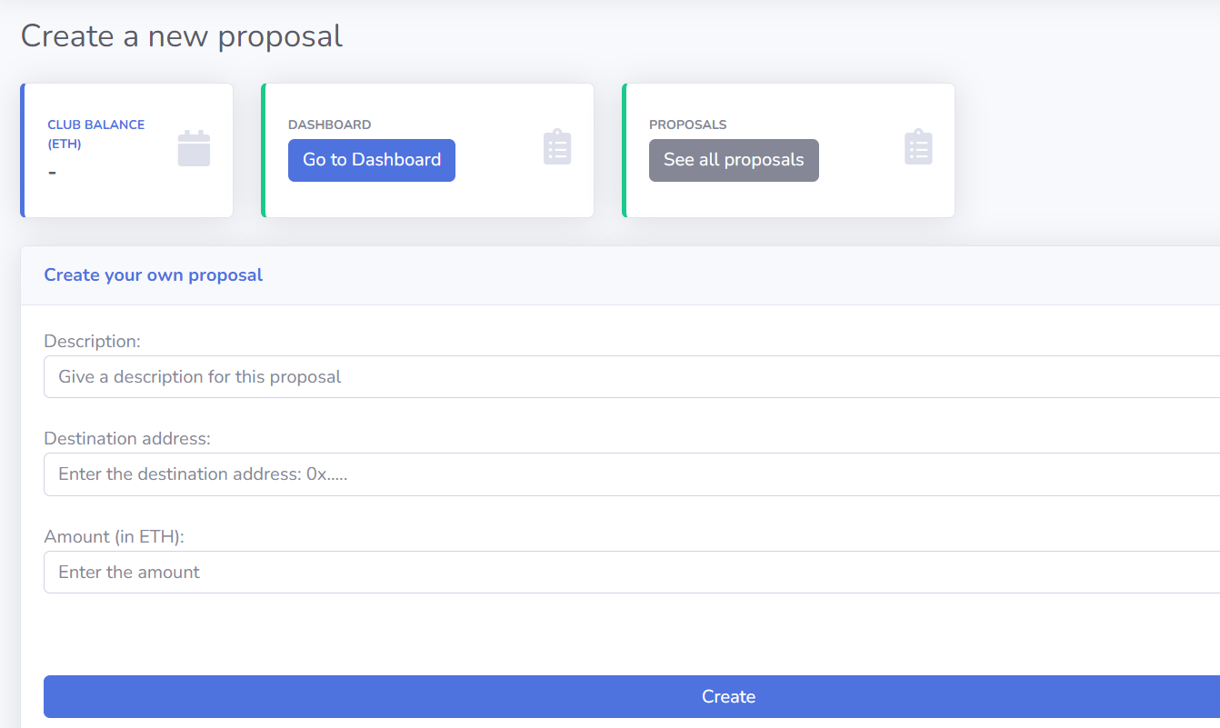
Task: Submit the form with the Create button
Action: tap(632, 696)
